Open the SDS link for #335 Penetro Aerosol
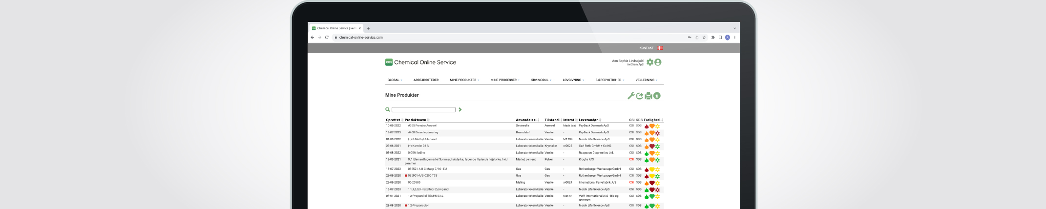Viewport: 1046px width, 209px height. tap(639, 126)
